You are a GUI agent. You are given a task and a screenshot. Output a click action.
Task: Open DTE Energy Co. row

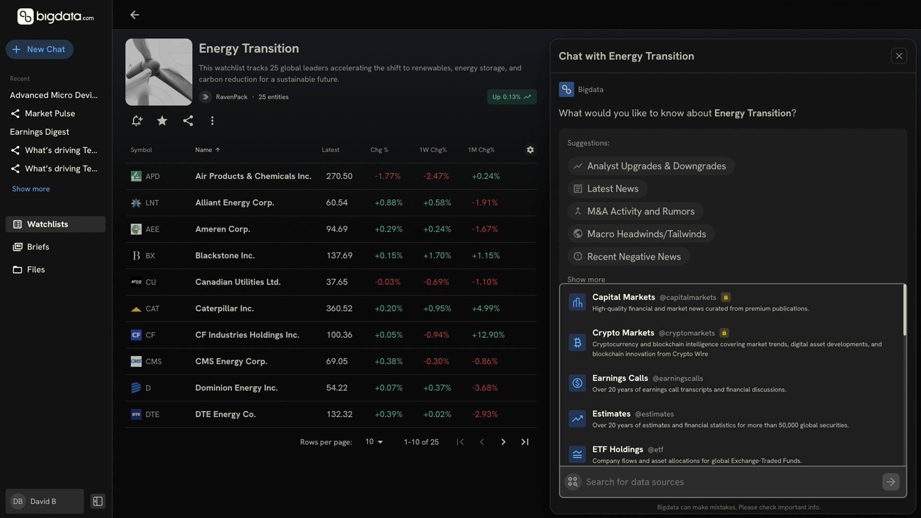click(x=331, y=414)
